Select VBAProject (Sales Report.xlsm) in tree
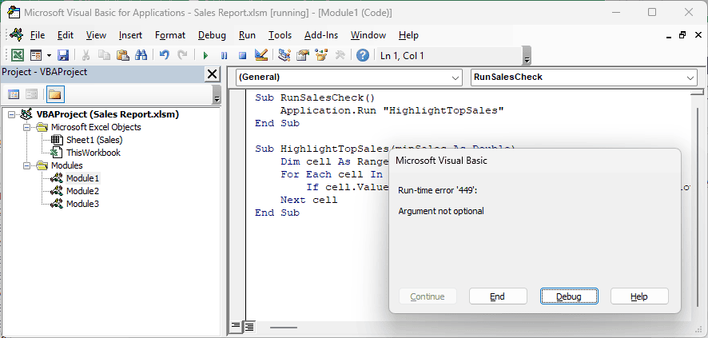The image size is (708, 338). point(107,114)
